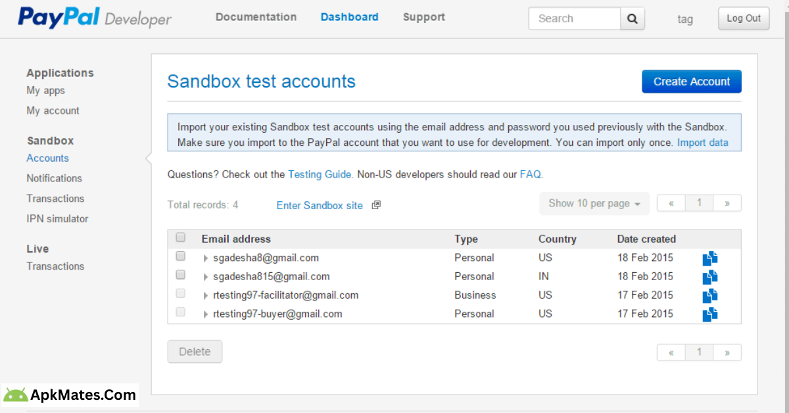Open the Testing Guide link
Image resolution: width=789 pixels, height=413 pixels.
point(320,174)
